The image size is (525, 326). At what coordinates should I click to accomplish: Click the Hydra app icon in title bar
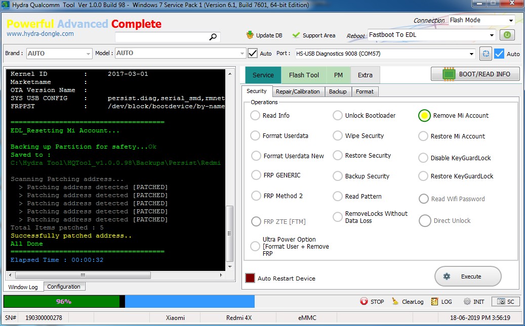6,5
